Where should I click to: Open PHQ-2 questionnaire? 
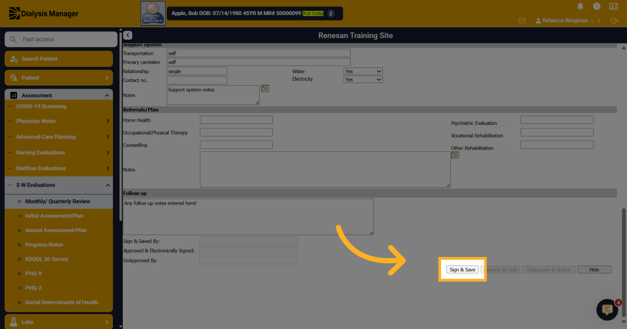[x=33, y=288]
